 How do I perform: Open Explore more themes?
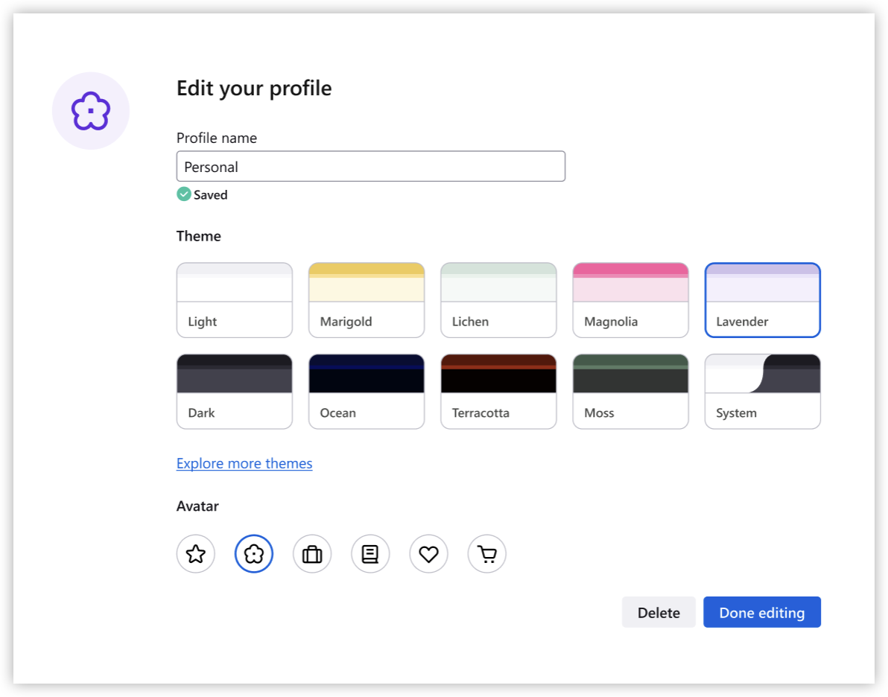click(x=244, y=463)
